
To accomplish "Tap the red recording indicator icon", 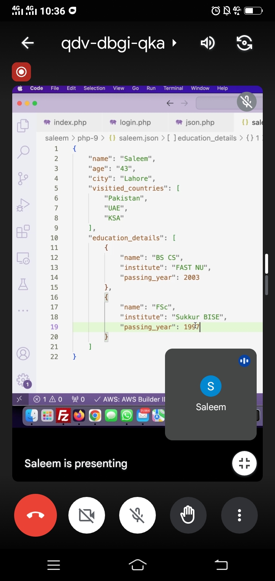I will point(21,72).
